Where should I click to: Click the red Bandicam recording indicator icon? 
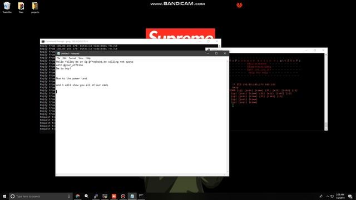(239, 5)
